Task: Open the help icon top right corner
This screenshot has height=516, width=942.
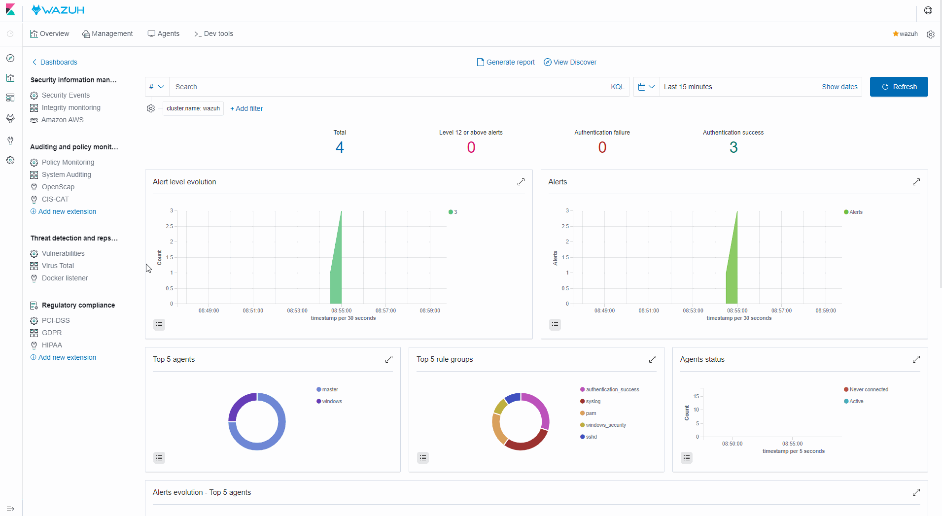Action: (928, 10)
